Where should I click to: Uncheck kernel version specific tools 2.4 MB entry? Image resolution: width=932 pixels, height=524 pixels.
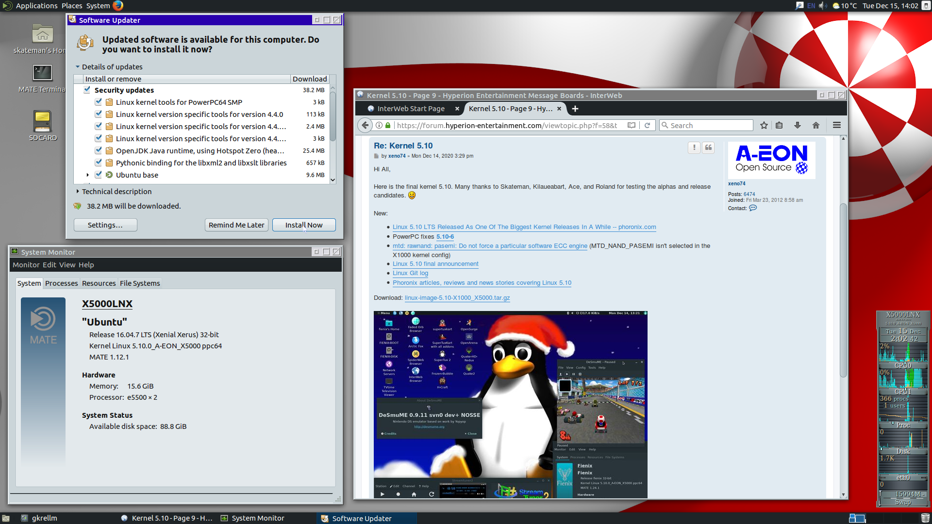(x=99, y=126)
